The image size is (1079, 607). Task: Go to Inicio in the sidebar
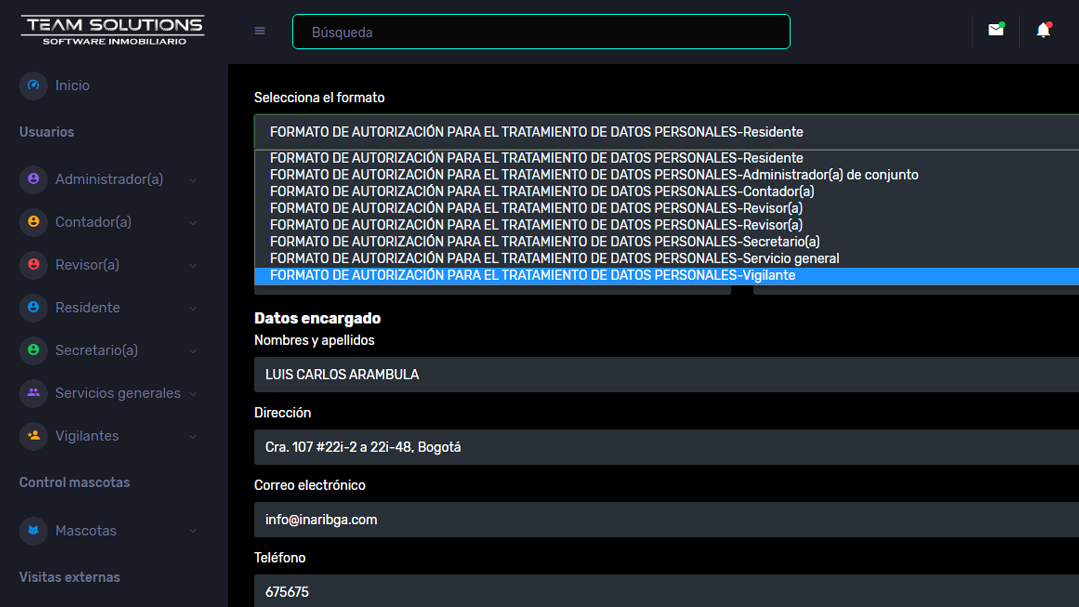72,85
